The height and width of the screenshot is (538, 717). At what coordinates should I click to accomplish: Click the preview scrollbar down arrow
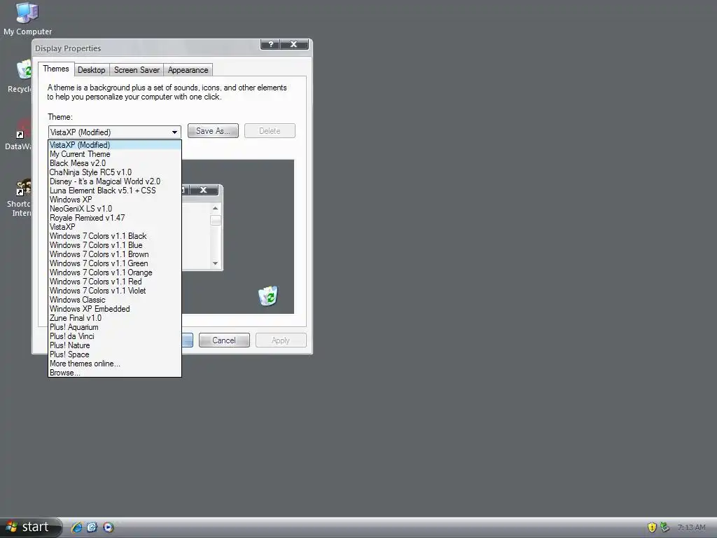tap(216, 263)
